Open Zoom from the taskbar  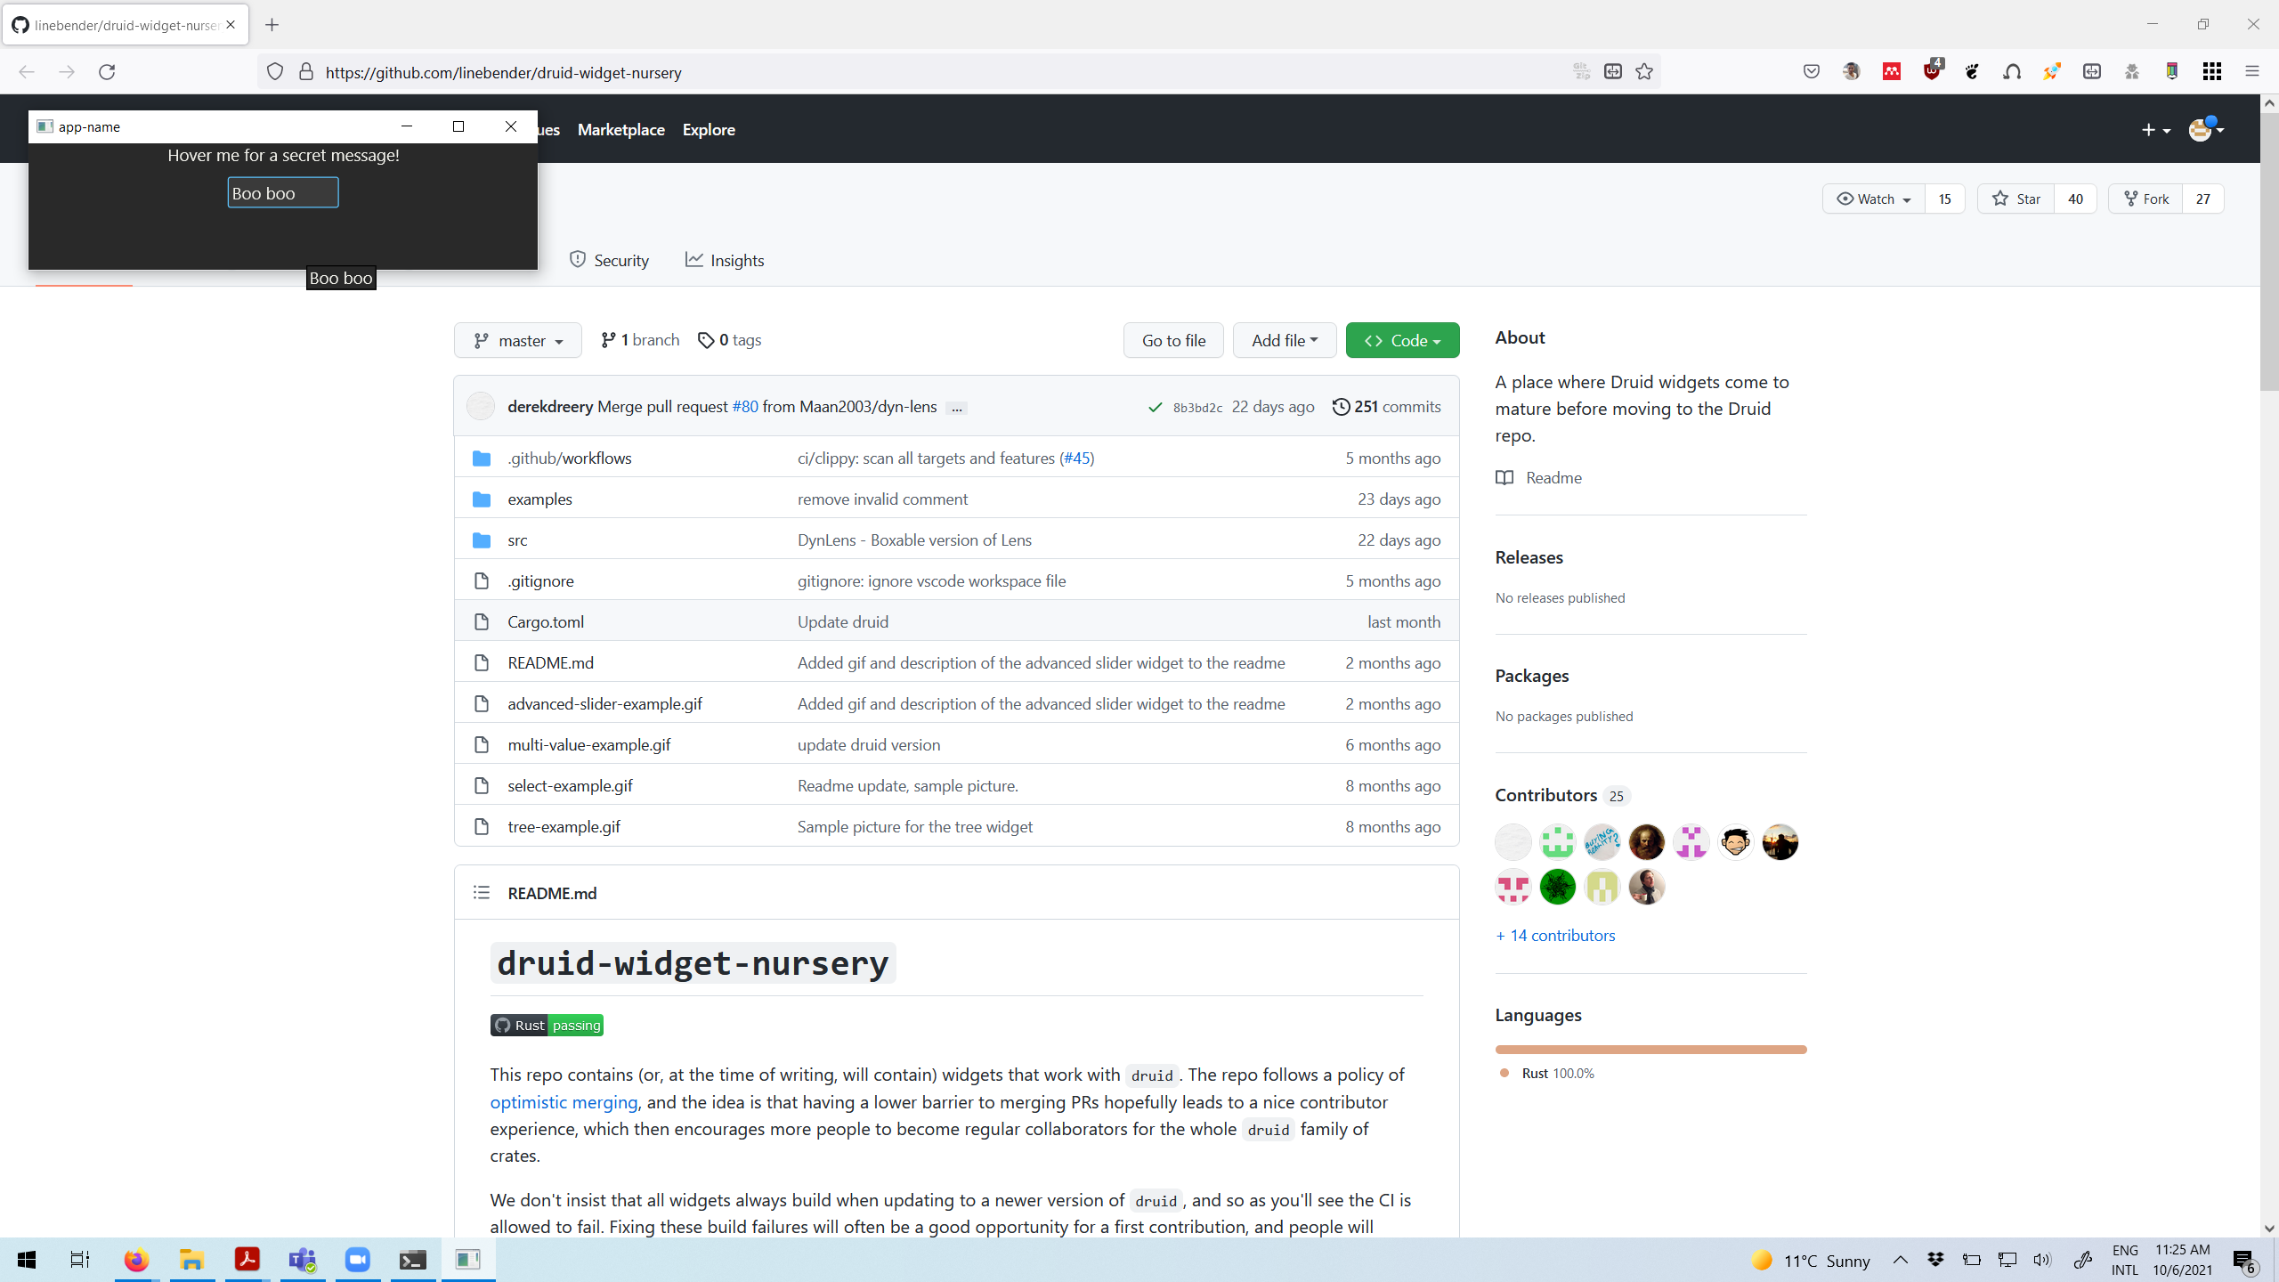click(357, 1259)
